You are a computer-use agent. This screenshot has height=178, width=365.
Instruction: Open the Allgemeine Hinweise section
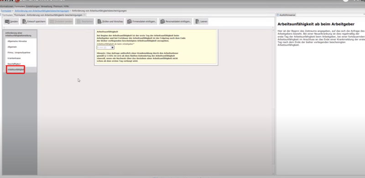[x=17, y=41]
